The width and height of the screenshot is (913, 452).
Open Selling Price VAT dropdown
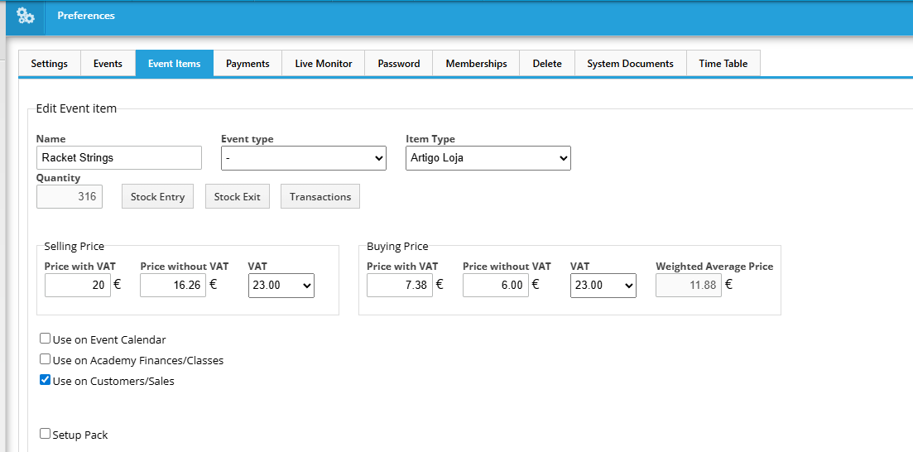281,286
